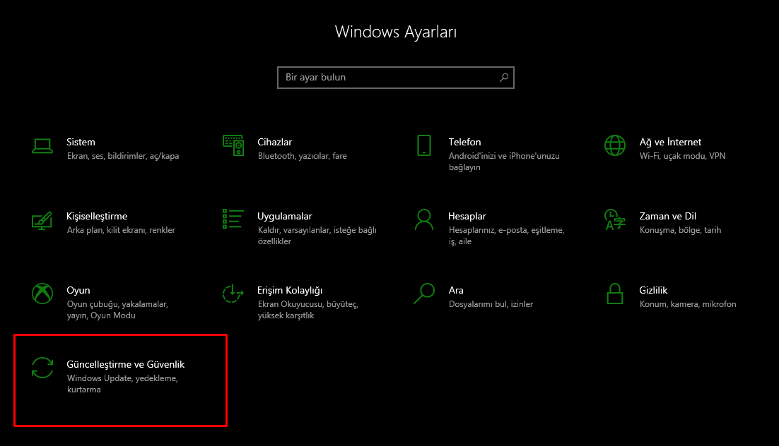Click 'Arka plan, kilit ekranı, renkler' text
This screenshot has height=446, width=779.
pos(121,230)
